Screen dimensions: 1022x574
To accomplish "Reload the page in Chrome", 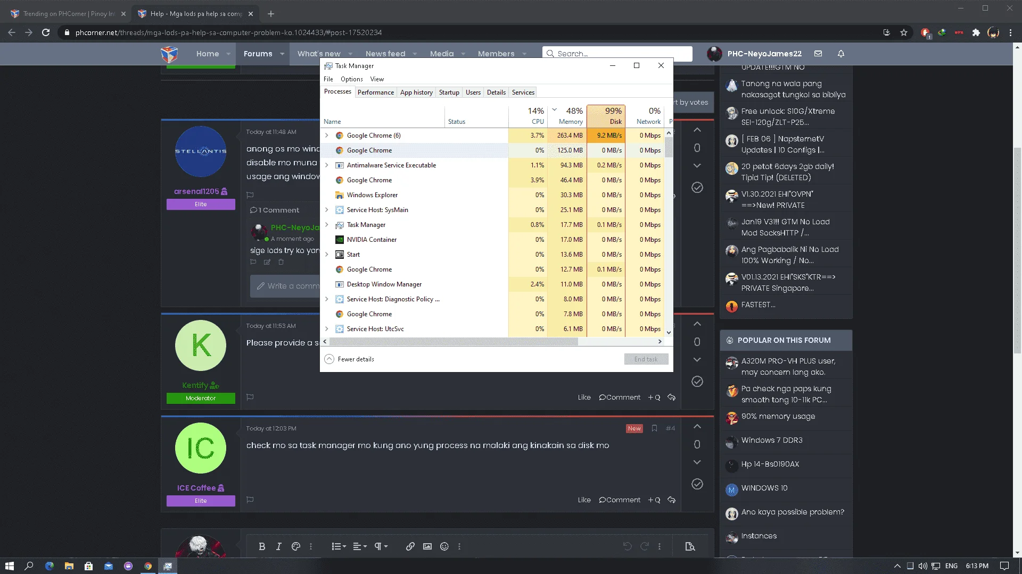I will click(x=46, y=32).
